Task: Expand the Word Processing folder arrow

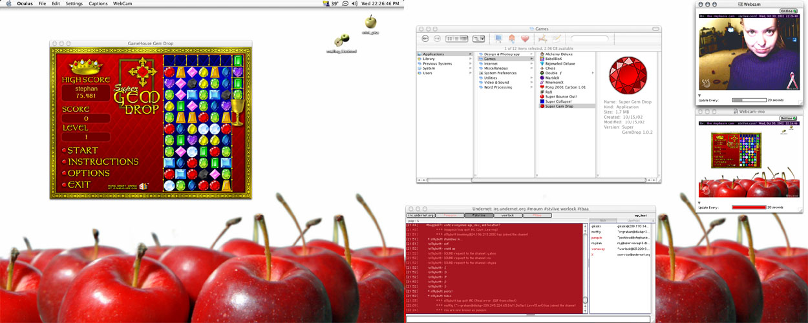Action: 533,87
